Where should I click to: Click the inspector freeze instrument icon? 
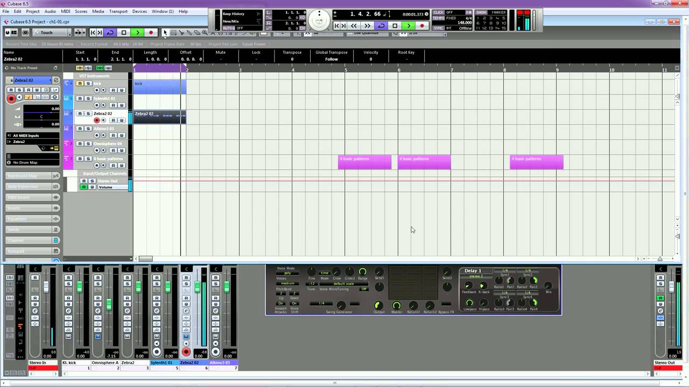[x=54, y=97]
